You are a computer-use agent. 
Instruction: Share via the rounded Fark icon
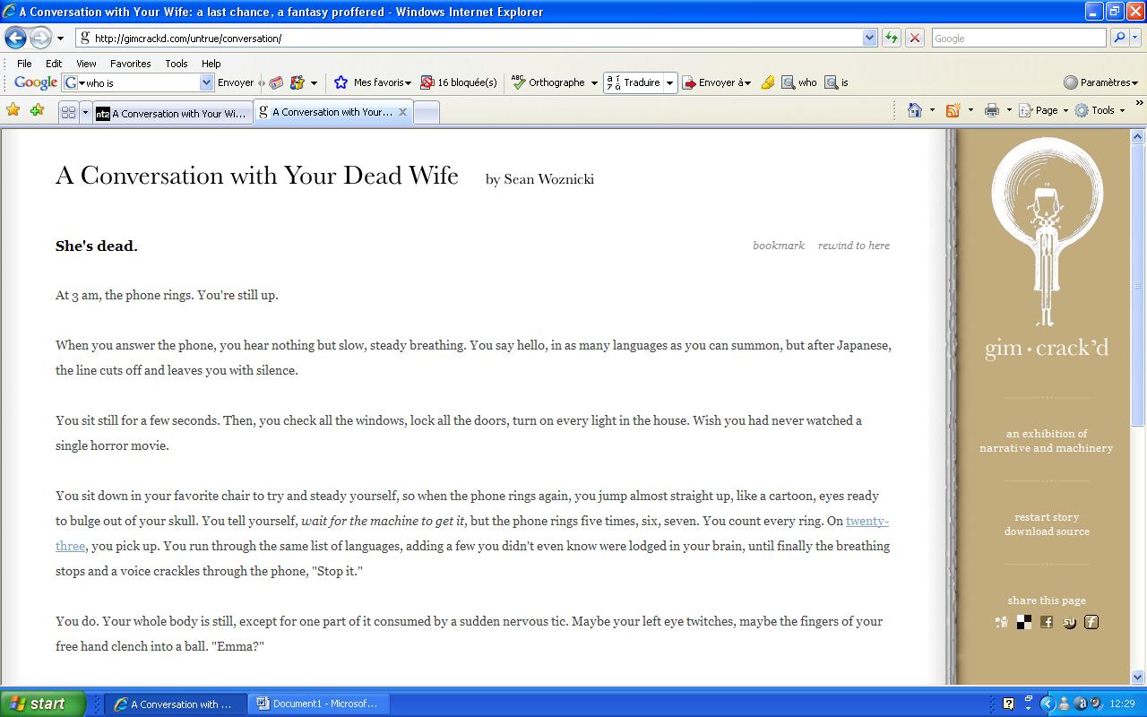[x=1091, y=622]
